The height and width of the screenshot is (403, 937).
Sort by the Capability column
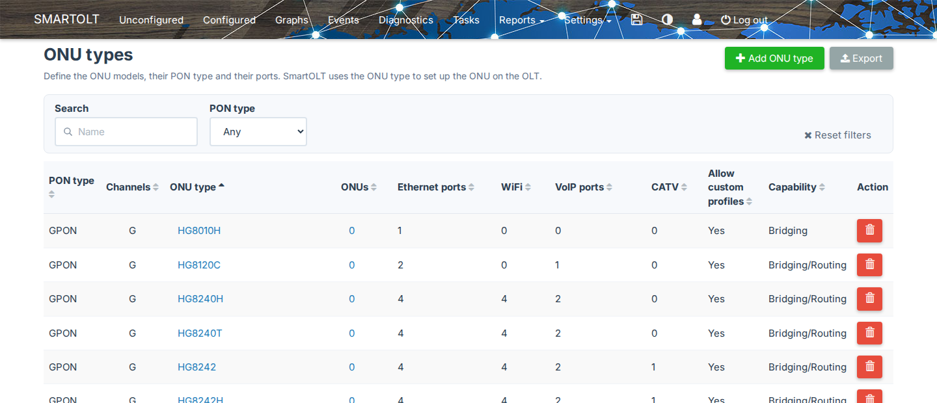click(x=796, y=187)
